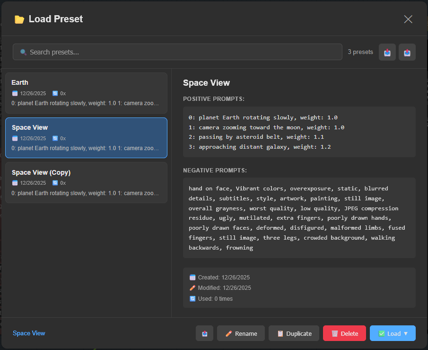Click the calendar icon in the selected Space View card
The width and height of the screenshot is (428, 350).
15,138
